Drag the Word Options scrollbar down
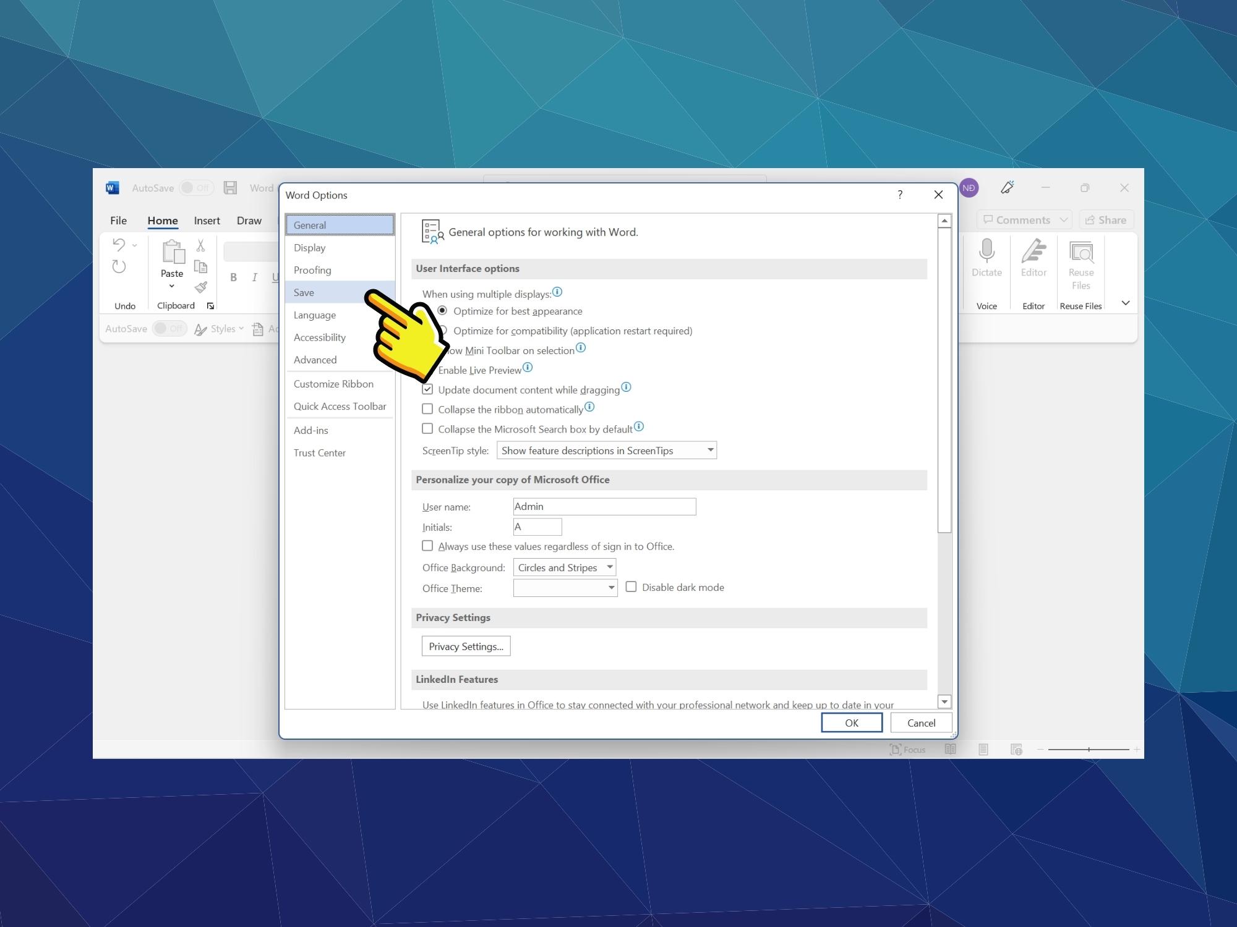Image resolution: width=1237 pixels, height=927 pixels. [943, 703]
